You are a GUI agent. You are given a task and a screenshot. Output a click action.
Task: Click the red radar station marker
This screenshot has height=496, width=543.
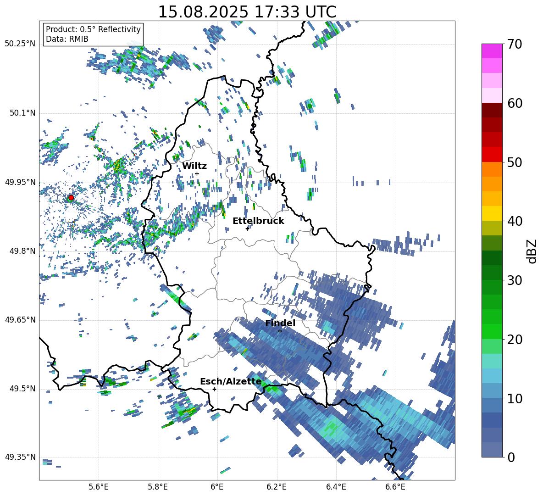[71, 197]
